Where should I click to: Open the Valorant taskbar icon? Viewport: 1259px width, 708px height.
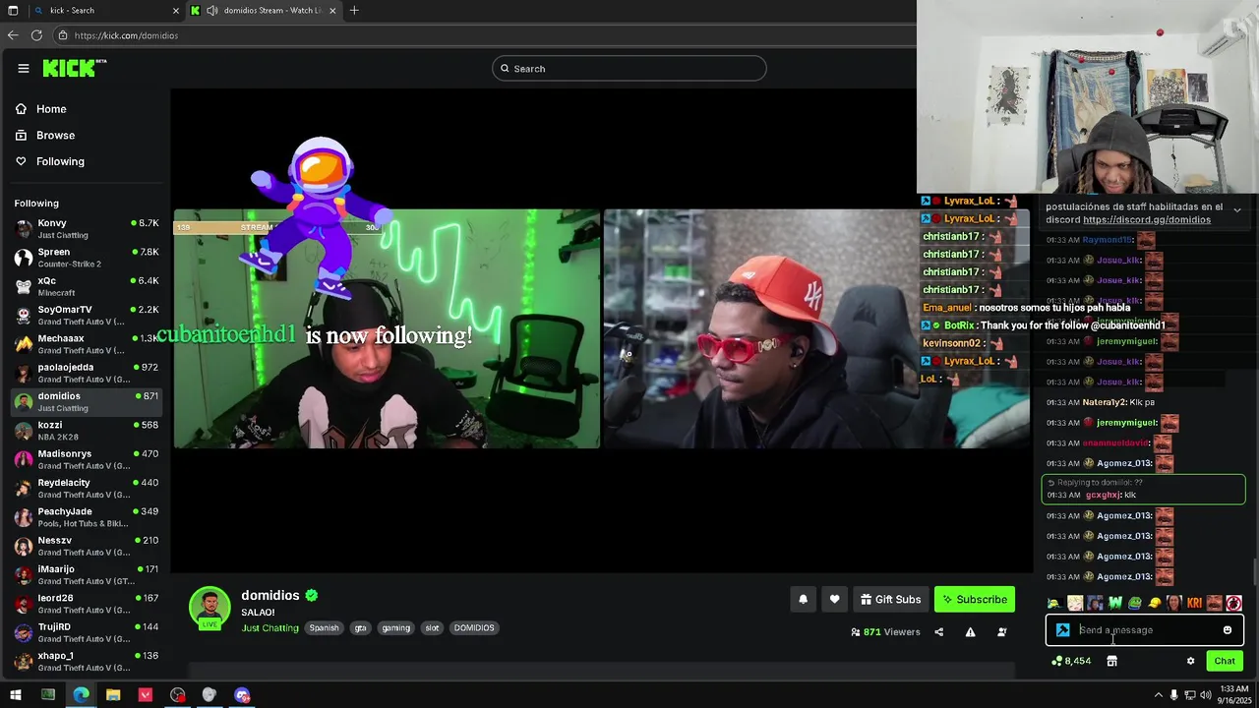click(146, 695)
